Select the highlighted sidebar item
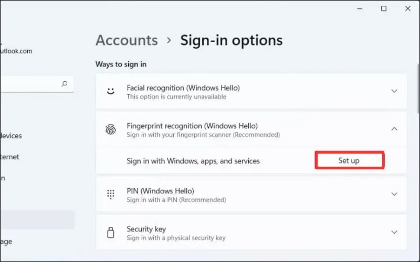Viewport: 420px width, 262px height. tap(37, 220)
